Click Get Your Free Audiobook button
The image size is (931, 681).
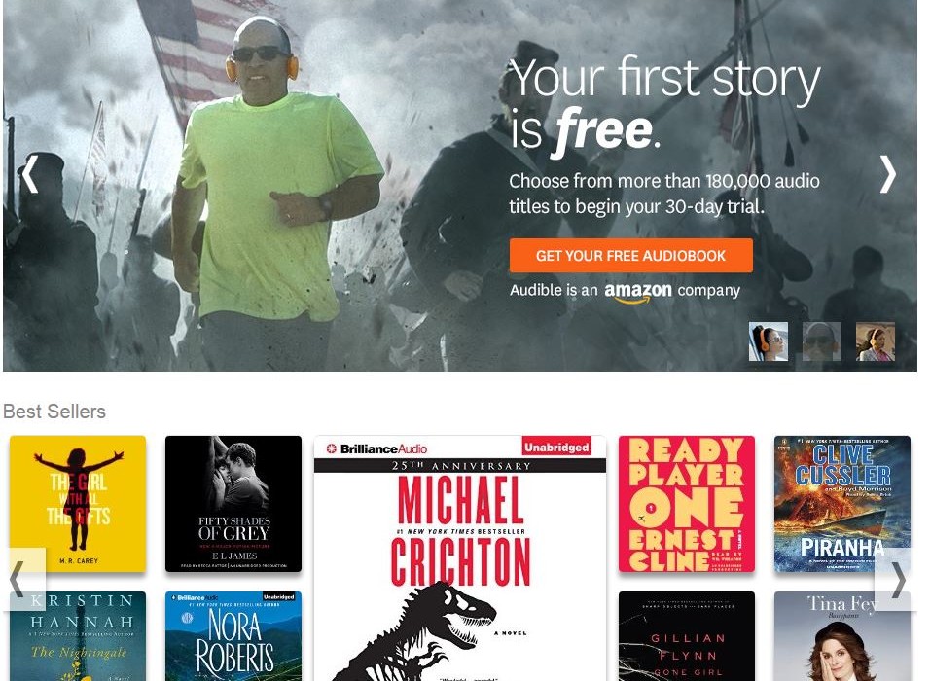pyautogui.click(x=630, y=255)
